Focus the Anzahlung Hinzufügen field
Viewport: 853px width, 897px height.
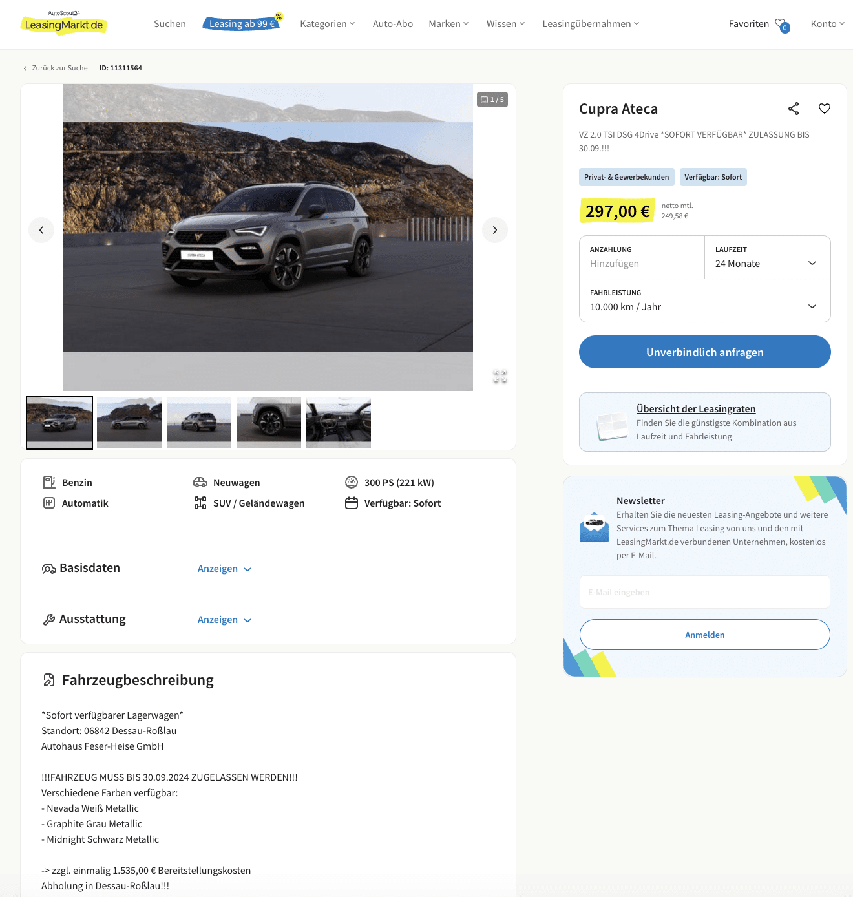tap(642, 257)
